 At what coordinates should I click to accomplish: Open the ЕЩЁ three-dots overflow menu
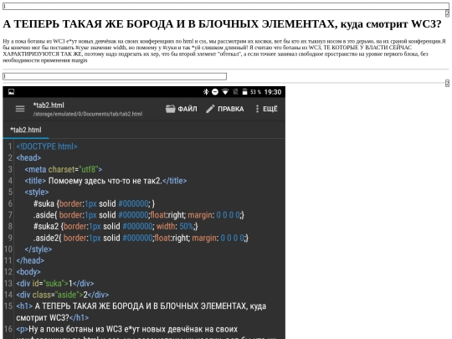(266, 109)
